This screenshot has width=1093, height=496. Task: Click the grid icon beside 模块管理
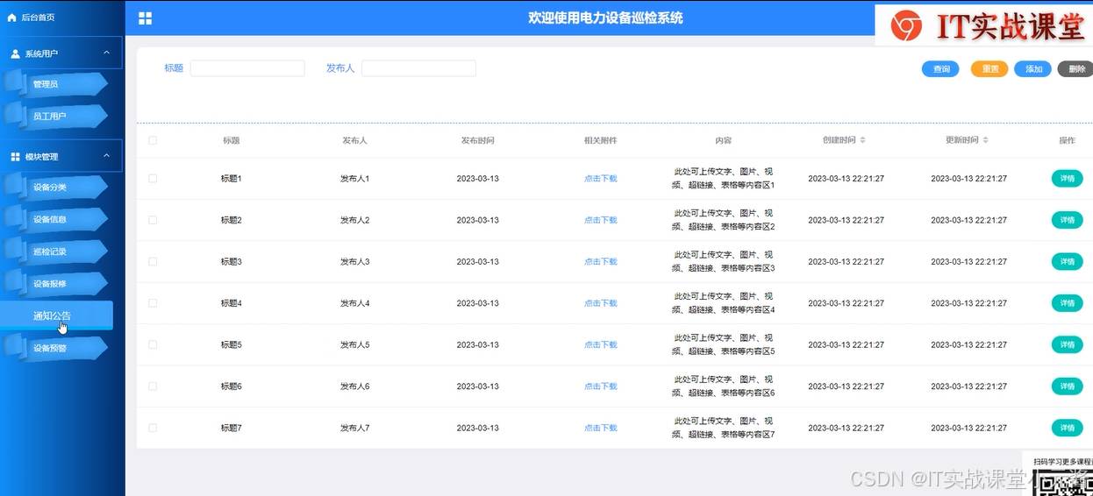point(15,157)
